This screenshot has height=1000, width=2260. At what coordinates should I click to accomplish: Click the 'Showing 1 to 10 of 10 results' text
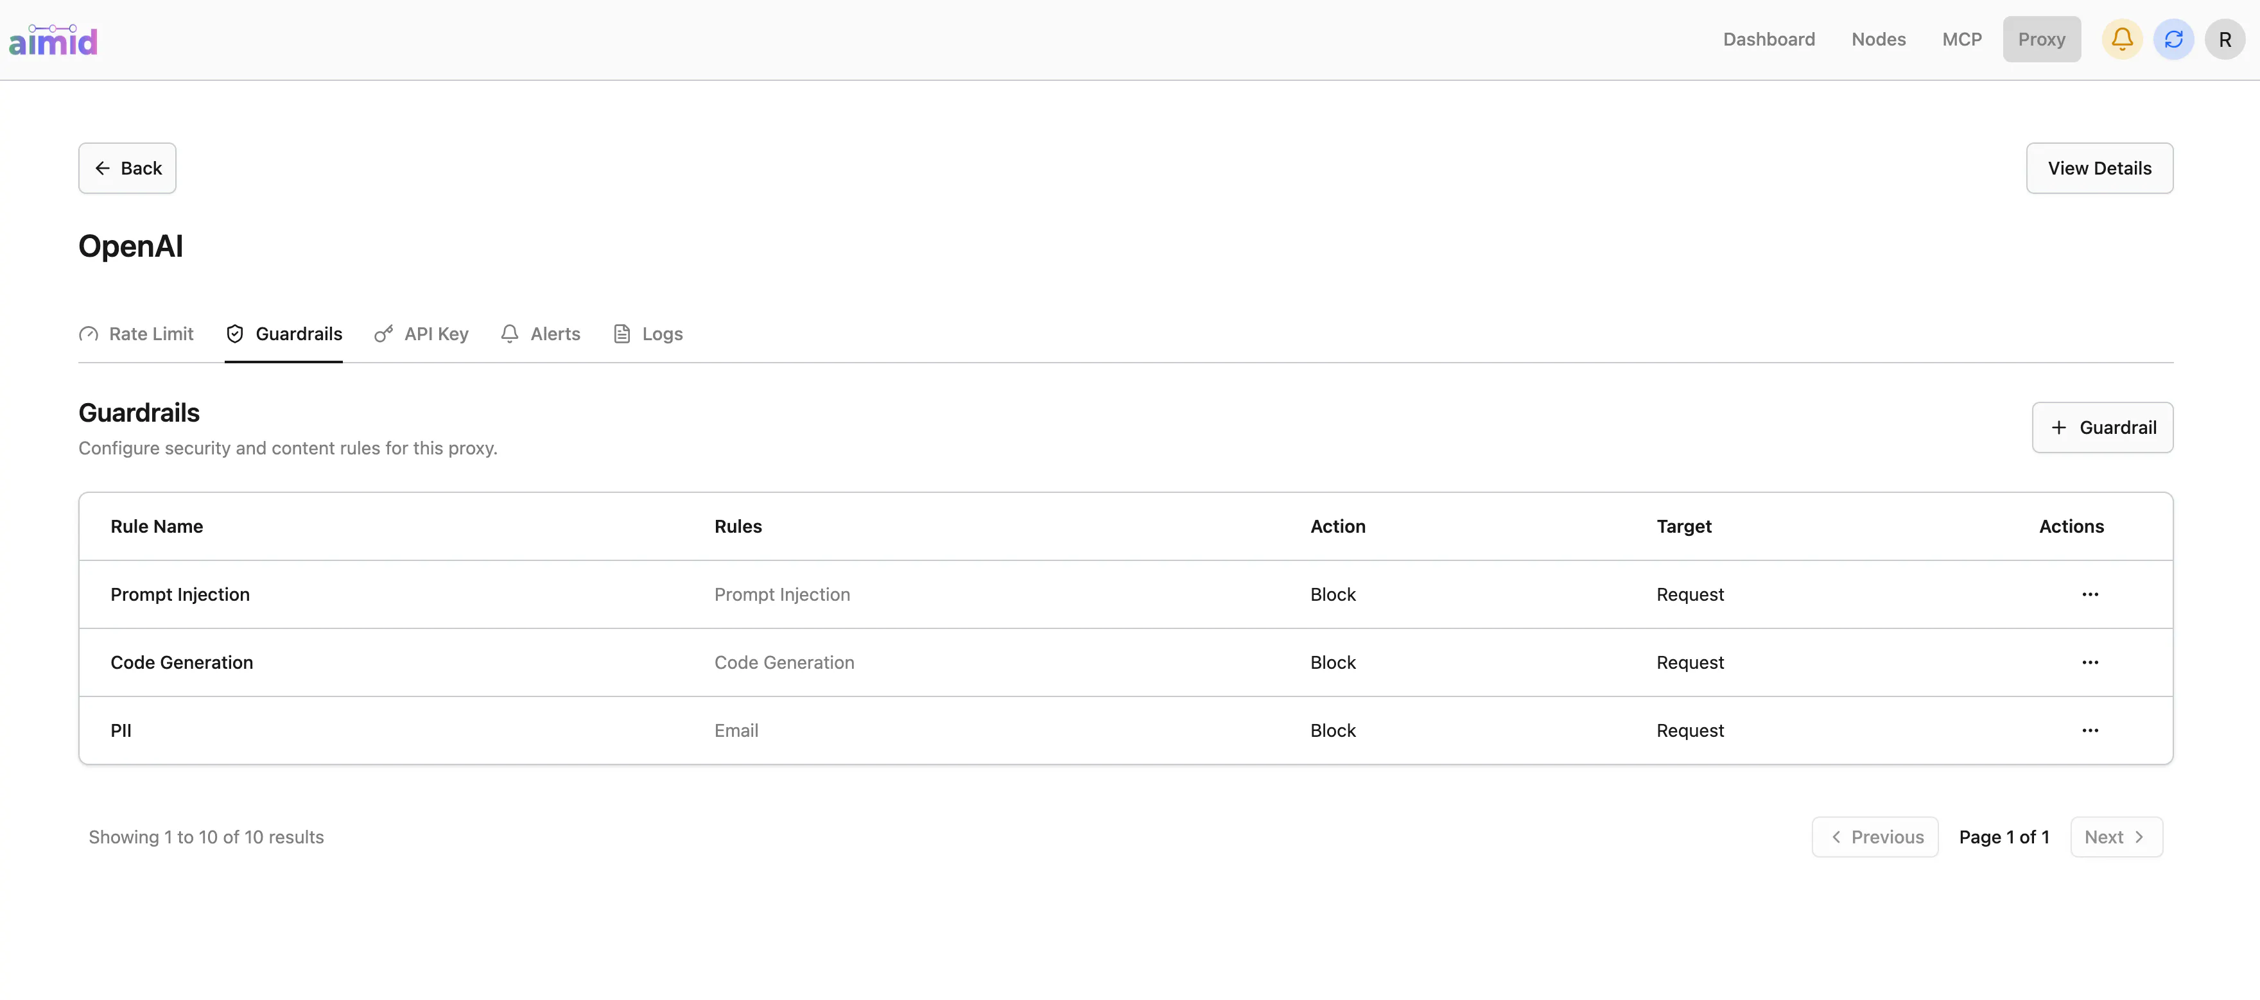click(x=206, y=837)
